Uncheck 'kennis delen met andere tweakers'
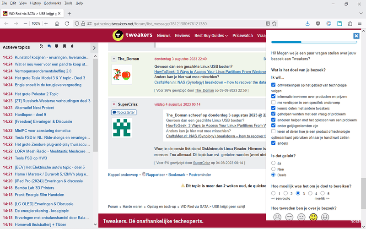The width and height of the screenshot is (366, 229). coord(273,108)
